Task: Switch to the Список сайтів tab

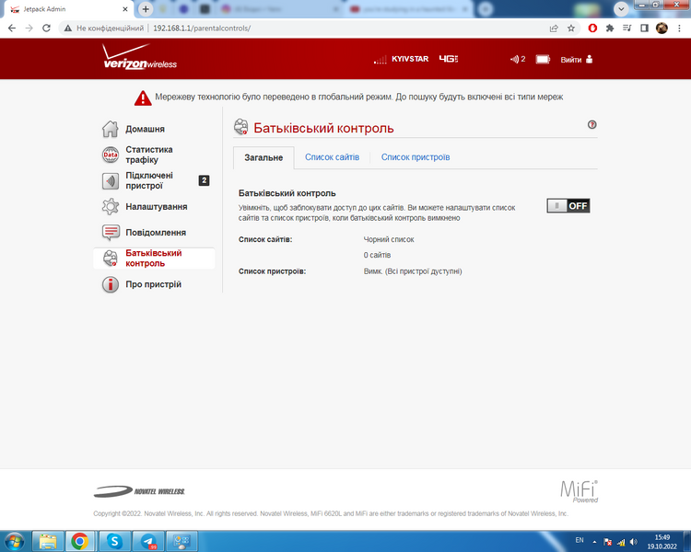Action: tap(332, 157)
